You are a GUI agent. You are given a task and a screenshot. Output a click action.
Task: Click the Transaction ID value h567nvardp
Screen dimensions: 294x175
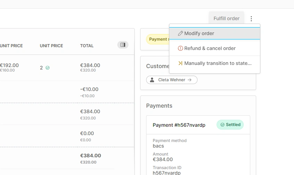click(167, 173)
